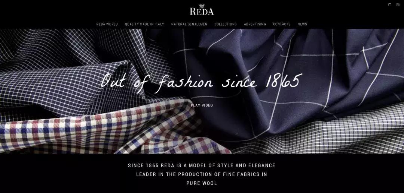
Task: Select the Advertising menu item
Action: (255, 24)
